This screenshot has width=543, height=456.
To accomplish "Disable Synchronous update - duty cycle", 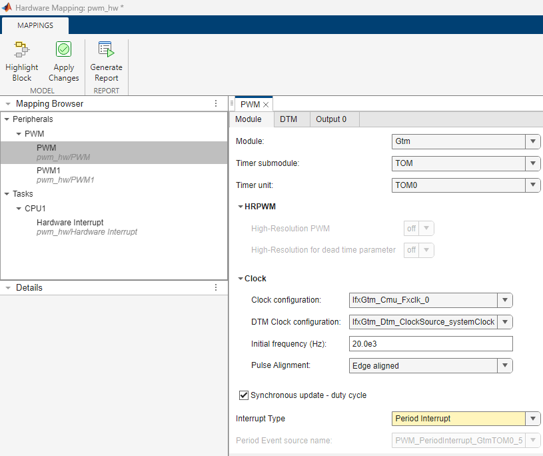I will [244, 395].
